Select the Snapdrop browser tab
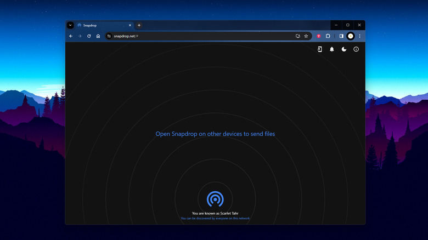Image resolution: width=428 pixels, height=240 pixels. coord(102,25)
